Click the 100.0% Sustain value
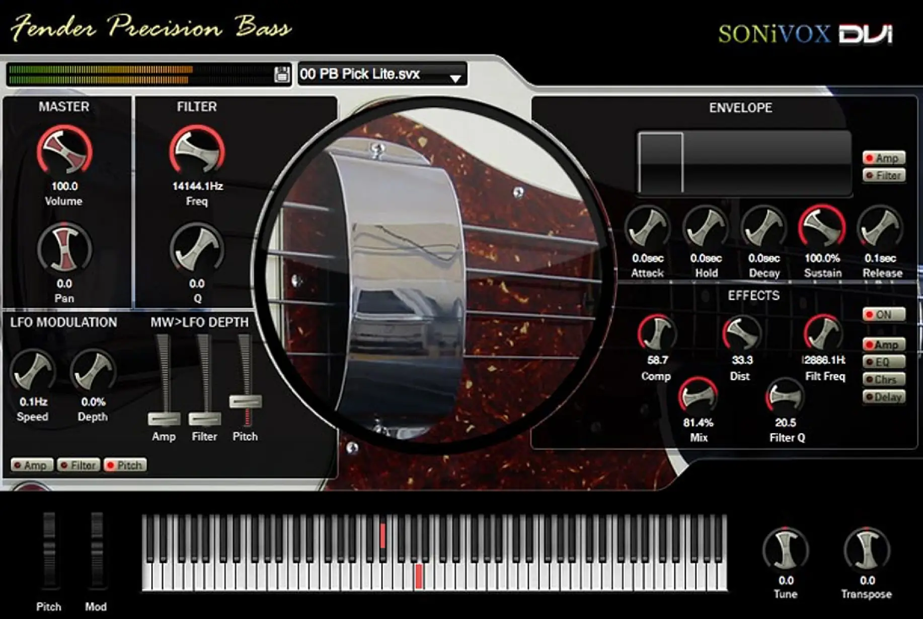This screenshot has width=923, height=619. click(x=822, y=258)
